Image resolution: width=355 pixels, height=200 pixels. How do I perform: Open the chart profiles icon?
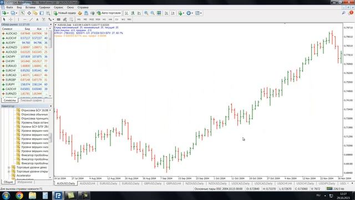coord(13,13)
